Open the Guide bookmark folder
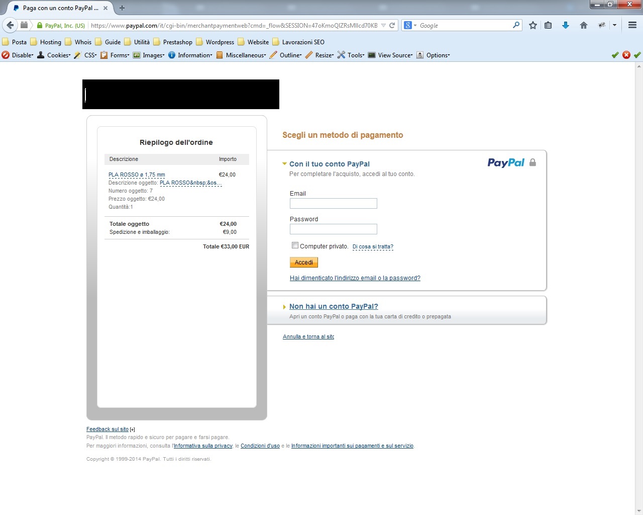This screenshot has height=515, width=643. pos(108,42)
